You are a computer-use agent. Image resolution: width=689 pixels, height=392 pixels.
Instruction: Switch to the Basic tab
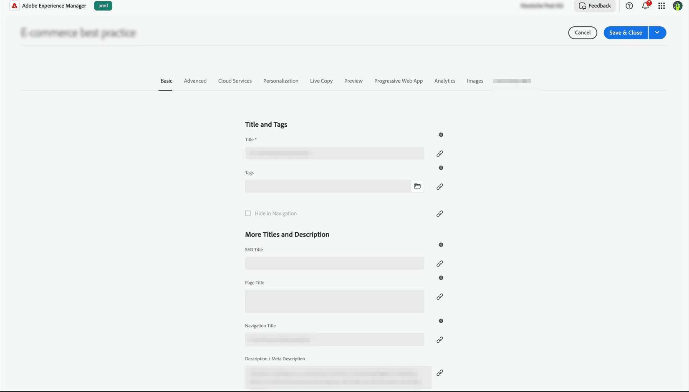(x=166, y=81)
